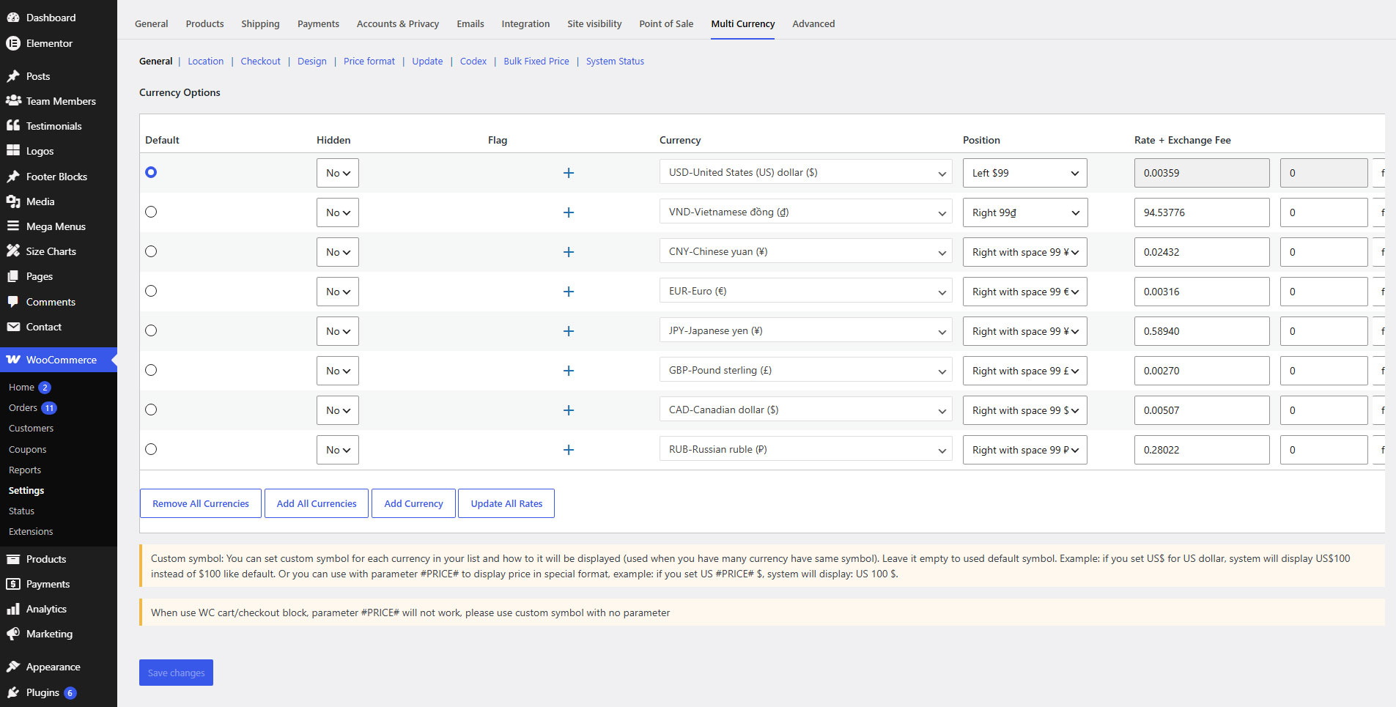Open the System Status link
Screen dimensions: 1396x707
coord(615,61)
